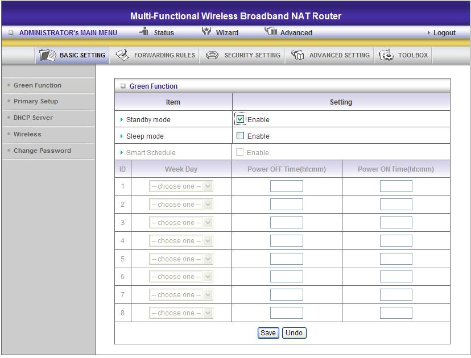This screenshot has height=358, width=471.
Task: Open the Week Day dropdown for ID 7
Action: pyautogui.click(x=181, y=295)
